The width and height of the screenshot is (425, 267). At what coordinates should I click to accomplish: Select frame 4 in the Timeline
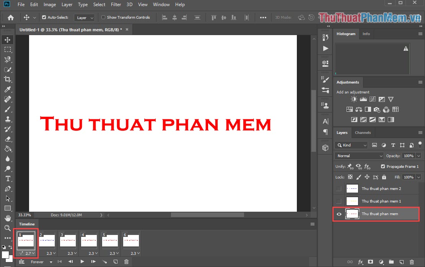pos(89,240)
